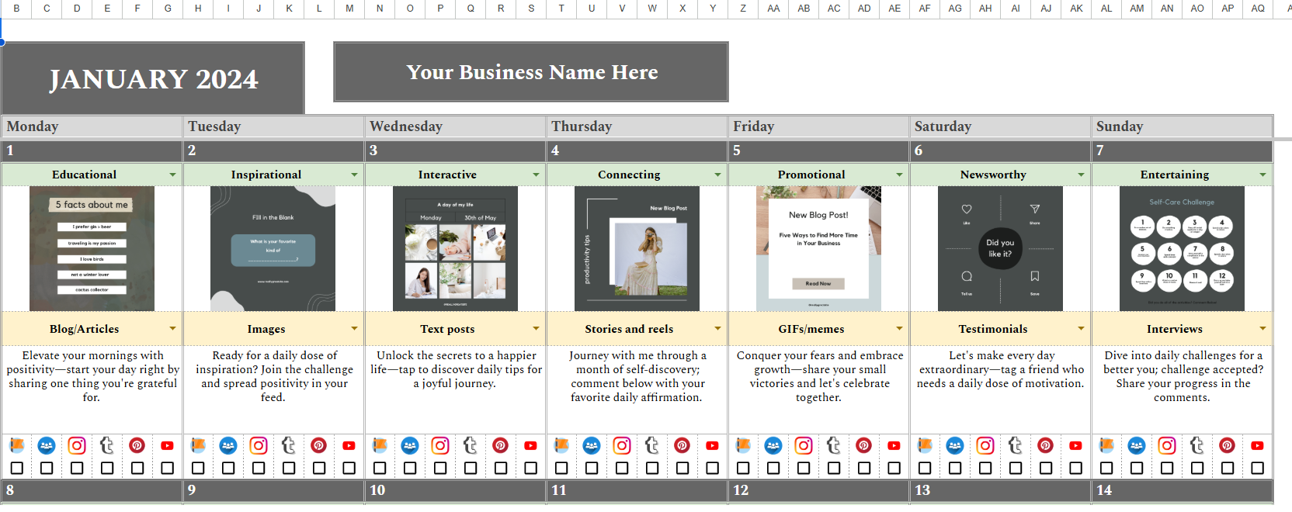
Task: Select the JANUARY 2024 title cell
Action: click(153, 78)
